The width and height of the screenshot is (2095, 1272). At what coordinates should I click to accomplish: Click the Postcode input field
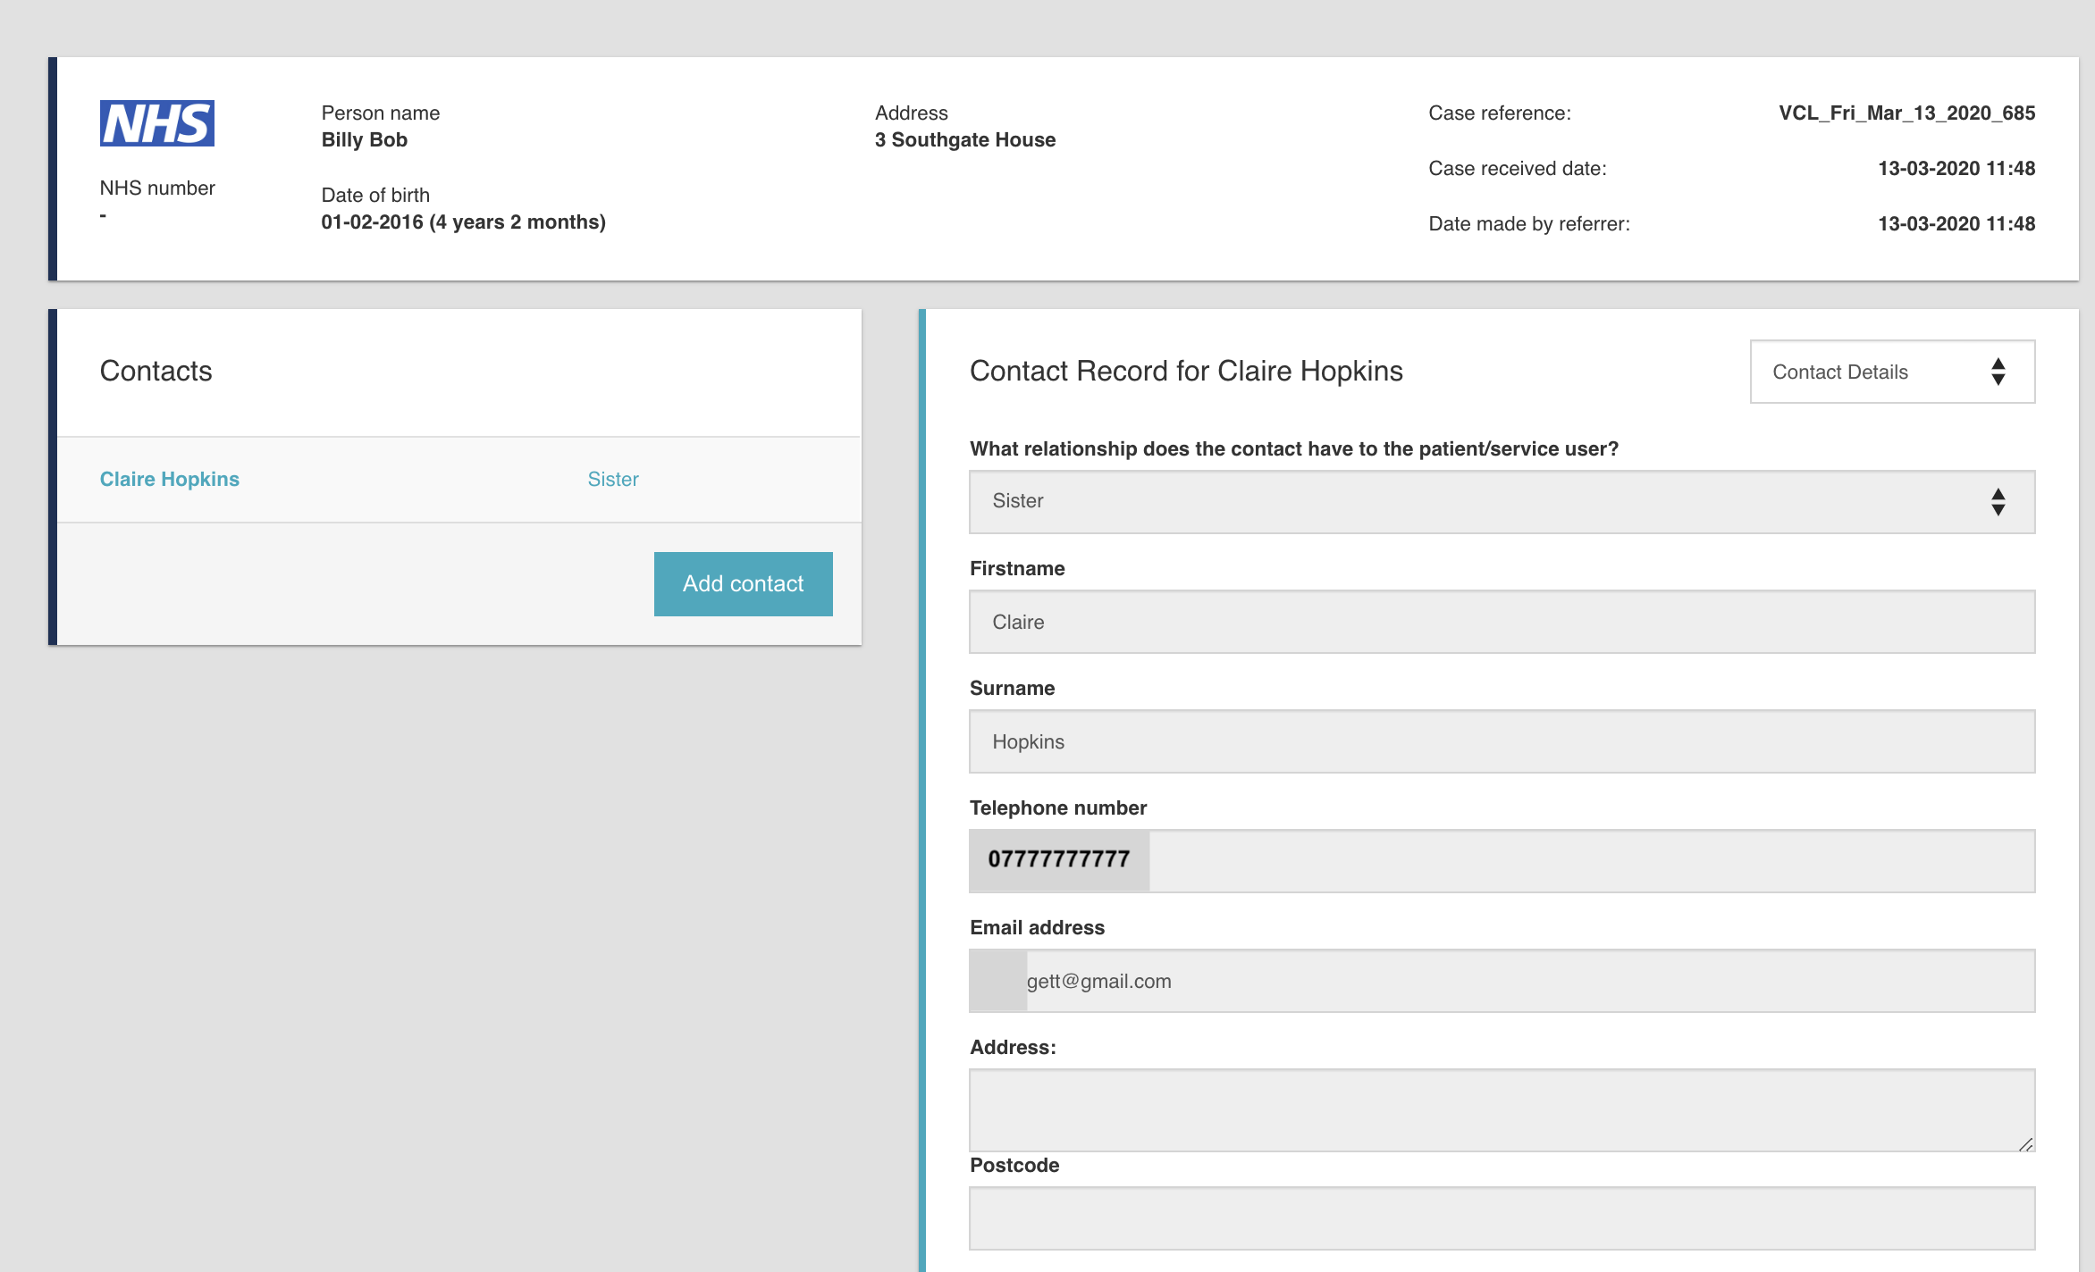point(1502,1218)
